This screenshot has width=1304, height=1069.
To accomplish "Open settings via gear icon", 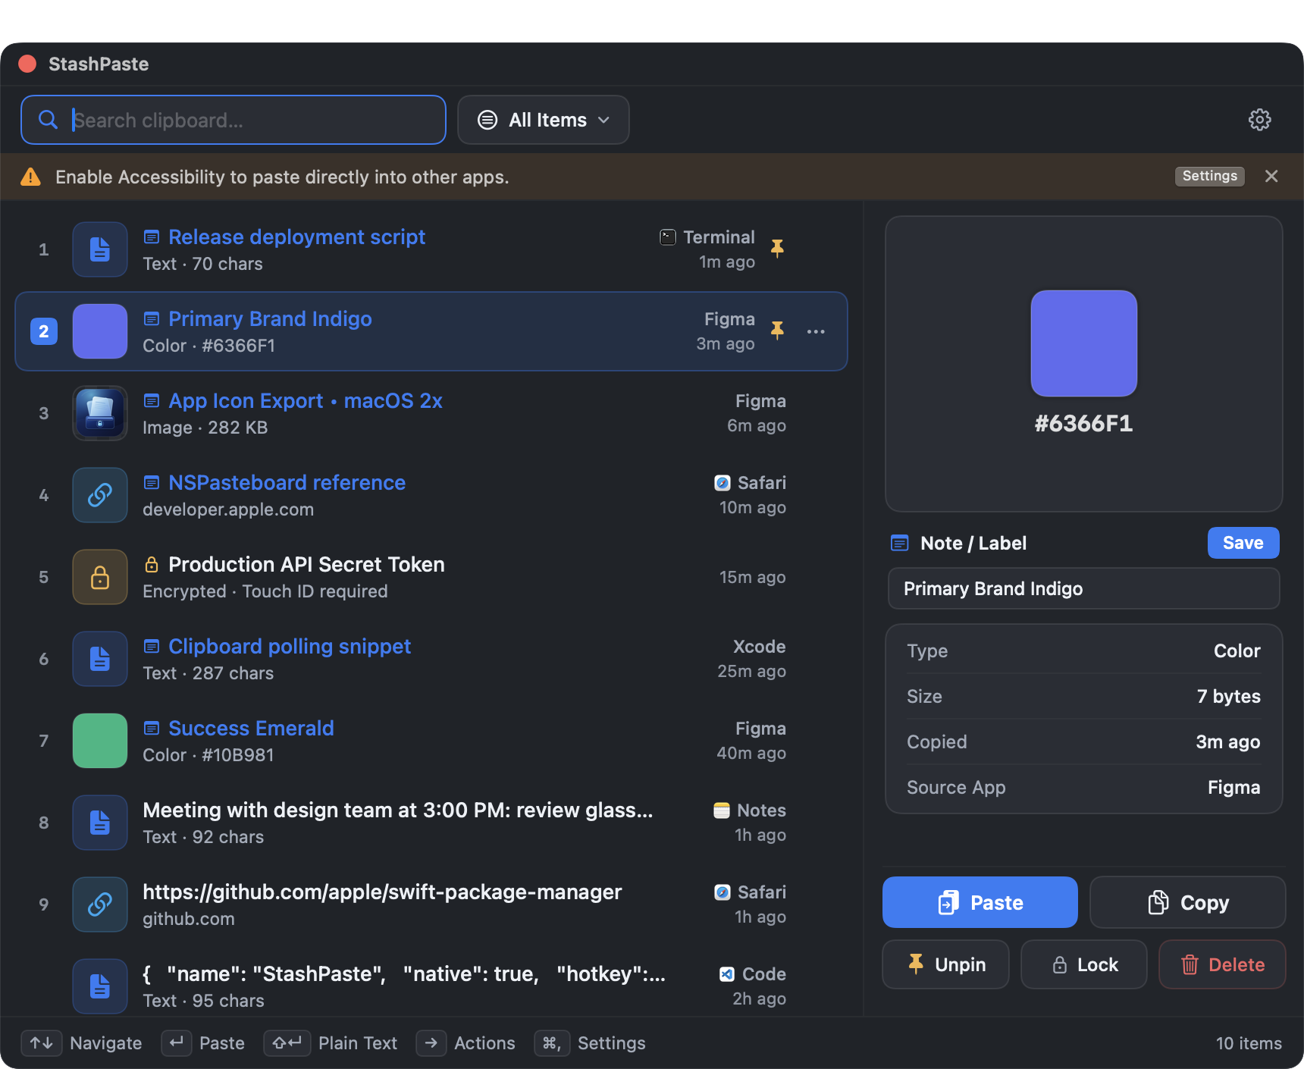I will pos(1259,120).
